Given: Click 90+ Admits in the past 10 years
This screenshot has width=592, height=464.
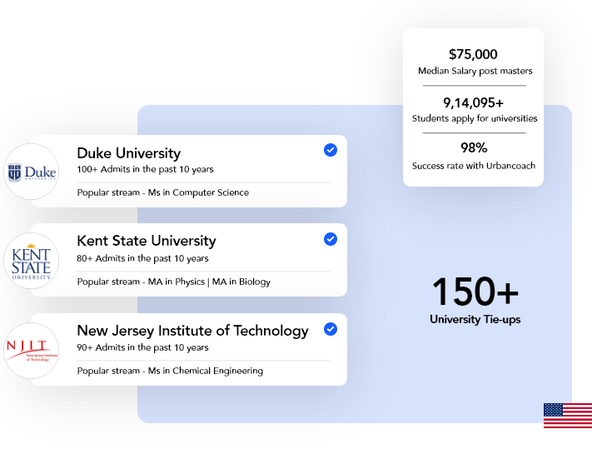Looking at the screenshot, I should tap(142, 347).
